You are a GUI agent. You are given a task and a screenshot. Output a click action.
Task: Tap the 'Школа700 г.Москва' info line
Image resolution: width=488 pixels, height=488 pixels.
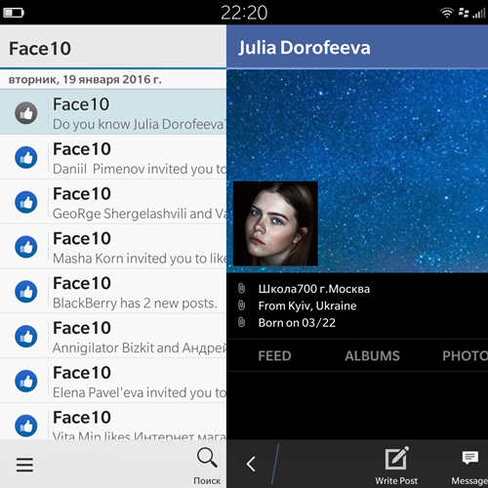tap(314, 289)
